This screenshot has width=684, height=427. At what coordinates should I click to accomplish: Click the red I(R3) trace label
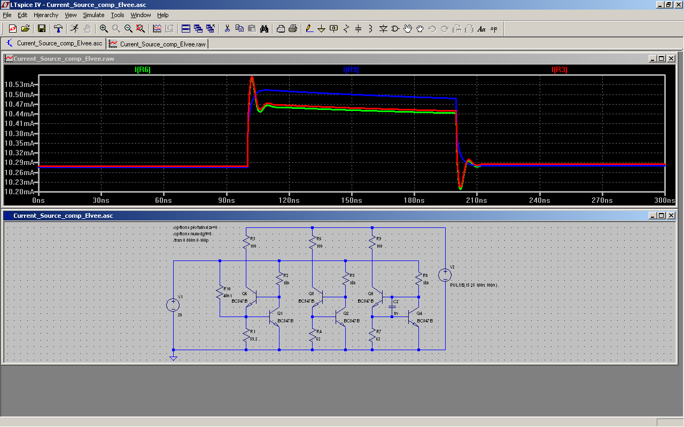559,69
